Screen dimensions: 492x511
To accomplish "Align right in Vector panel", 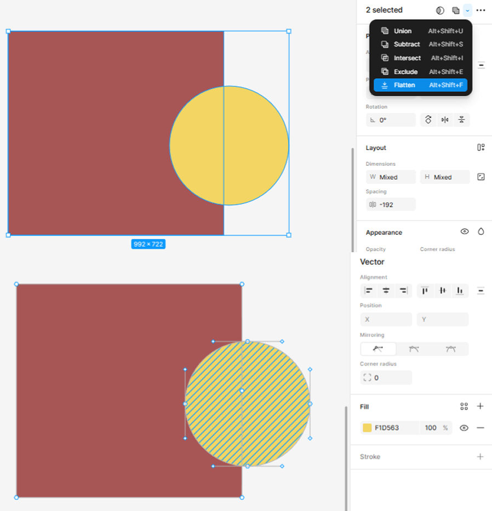I will [404, 291].
